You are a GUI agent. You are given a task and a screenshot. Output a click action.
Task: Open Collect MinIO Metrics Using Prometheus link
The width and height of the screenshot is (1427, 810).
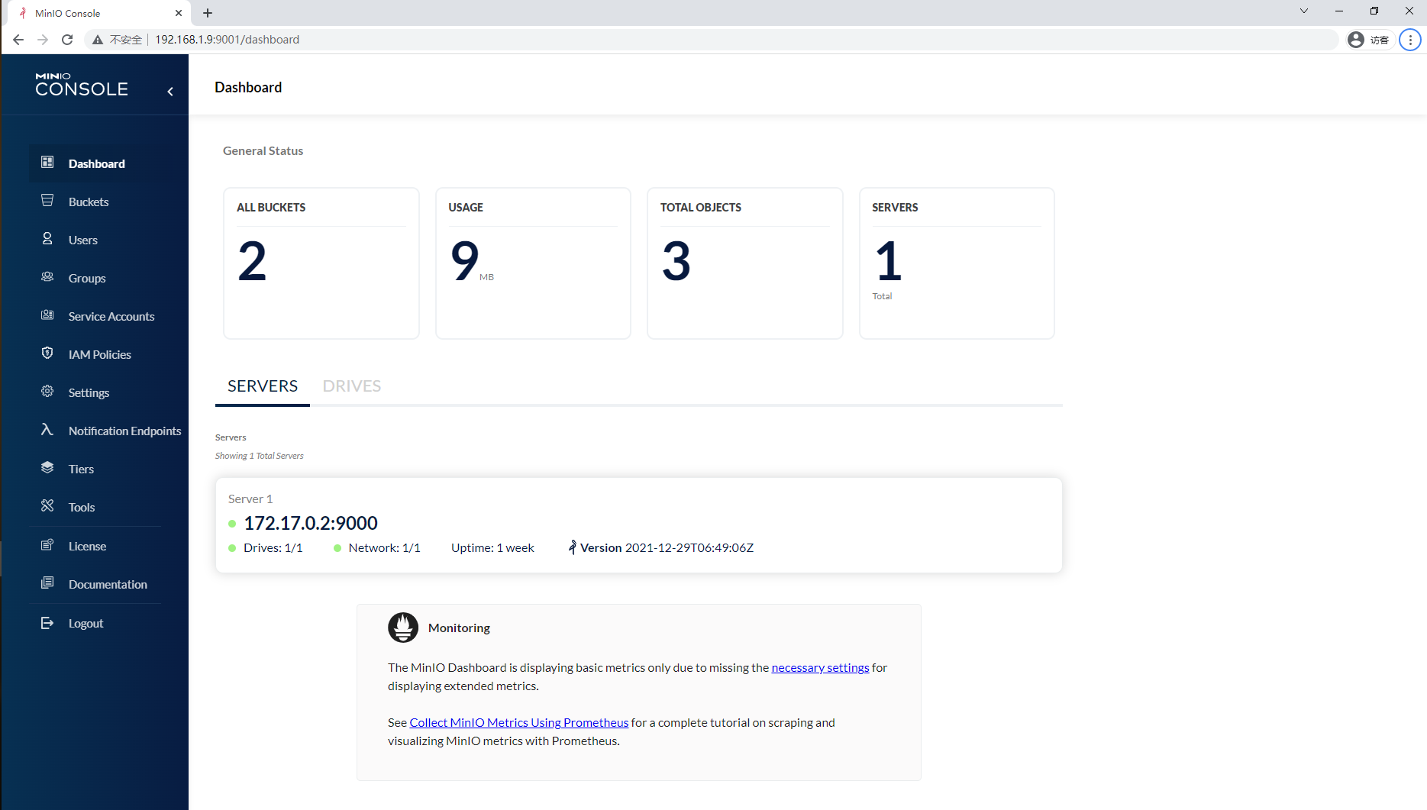coord(519,722)
